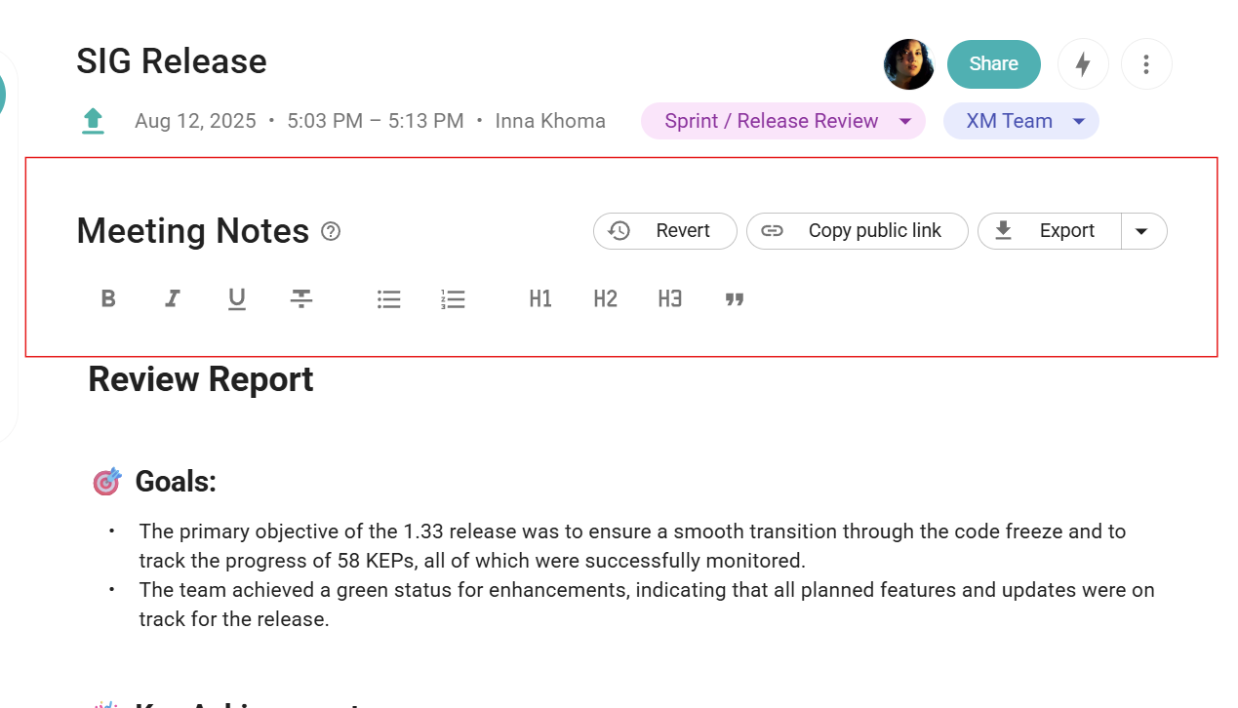
Task: Apply Heading 1 style
Action: tap(540, 299)
